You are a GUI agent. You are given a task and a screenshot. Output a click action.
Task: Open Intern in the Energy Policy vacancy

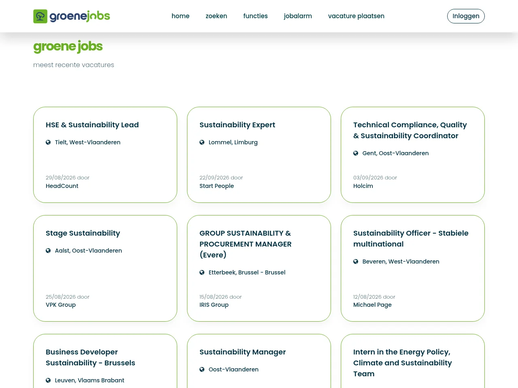pyautogui.click(x=403, y=363)
